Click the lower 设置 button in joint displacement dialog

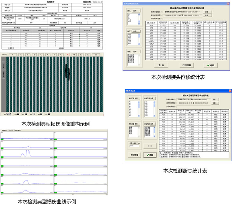[x=206, y=16]
